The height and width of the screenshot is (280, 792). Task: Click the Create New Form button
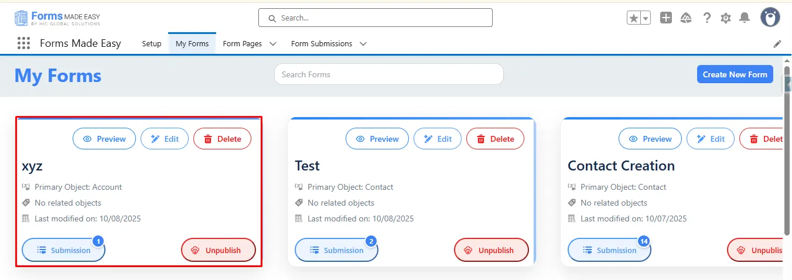point(735,74)
